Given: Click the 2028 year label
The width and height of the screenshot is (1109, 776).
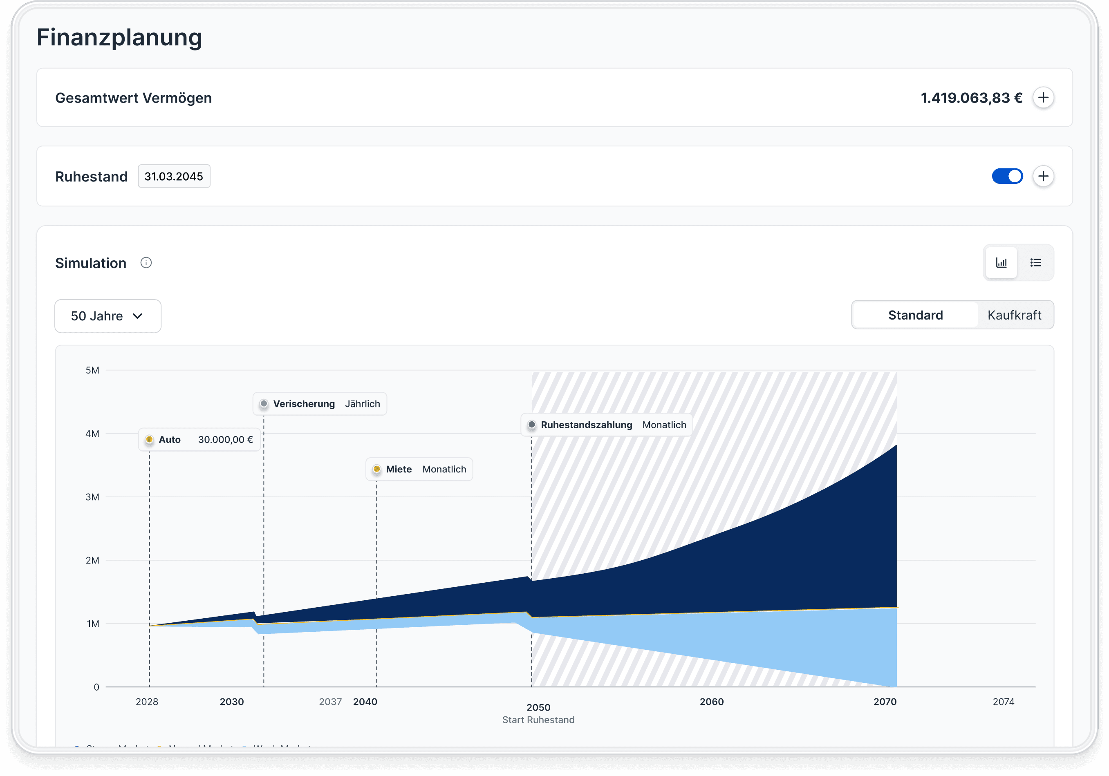Looking at the screenshot, I should coord(147,702).
